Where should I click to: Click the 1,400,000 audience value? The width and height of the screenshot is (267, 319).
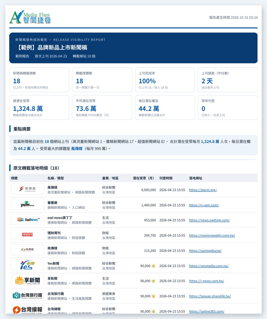point(148,205)
